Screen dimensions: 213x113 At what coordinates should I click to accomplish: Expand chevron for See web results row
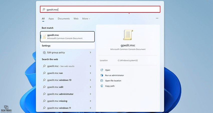90,66
